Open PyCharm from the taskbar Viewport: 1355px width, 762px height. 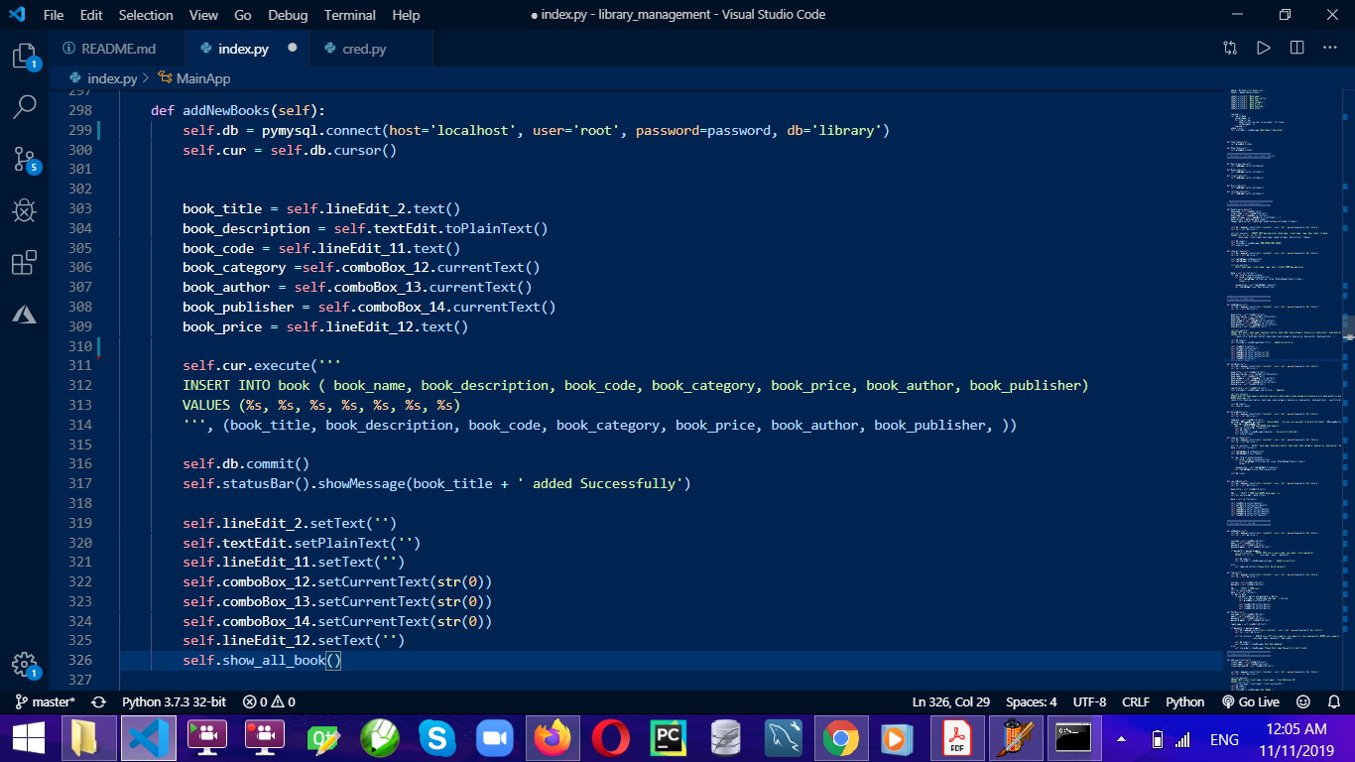click(668, 739)
